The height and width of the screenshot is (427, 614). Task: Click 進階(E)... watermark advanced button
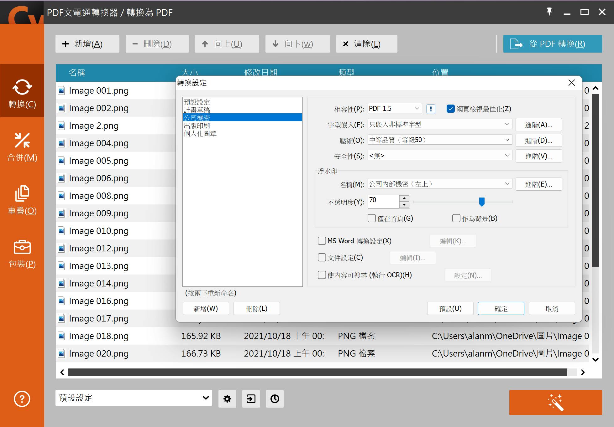[x=538, y=184]
